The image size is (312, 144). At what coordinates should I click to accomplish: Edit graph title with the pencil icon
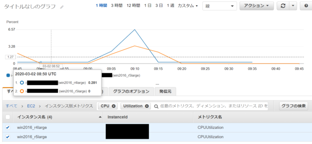(x=62, y=7)
